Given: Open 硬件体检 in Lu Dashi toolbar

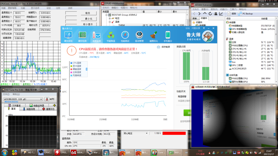Looking at the screenshot, I should 68,37.
